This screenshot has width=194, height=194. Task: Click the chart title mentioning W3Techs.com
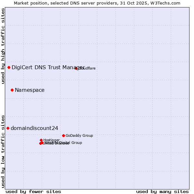click(x=97, y=3)
